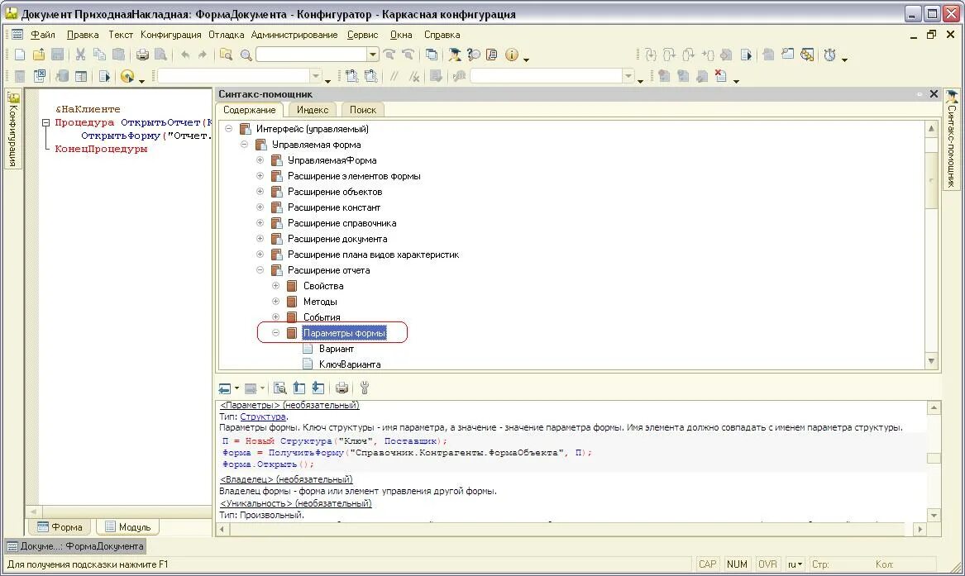This screenshot has height=576, width=965.
Task: Expand the УправляемаяФорма node
Action: pos(260,160)
